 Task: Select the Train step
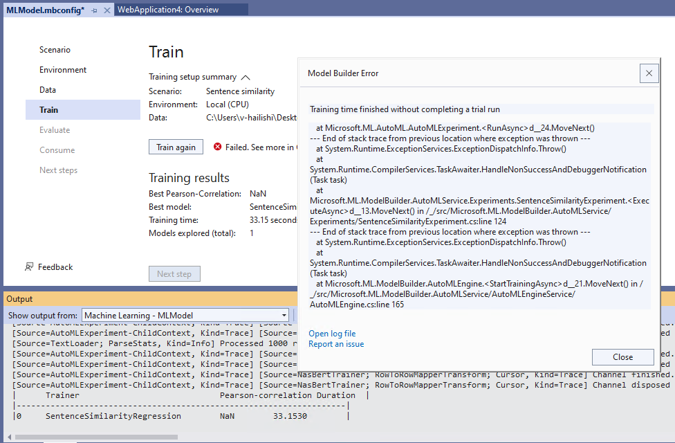point(83,110)
